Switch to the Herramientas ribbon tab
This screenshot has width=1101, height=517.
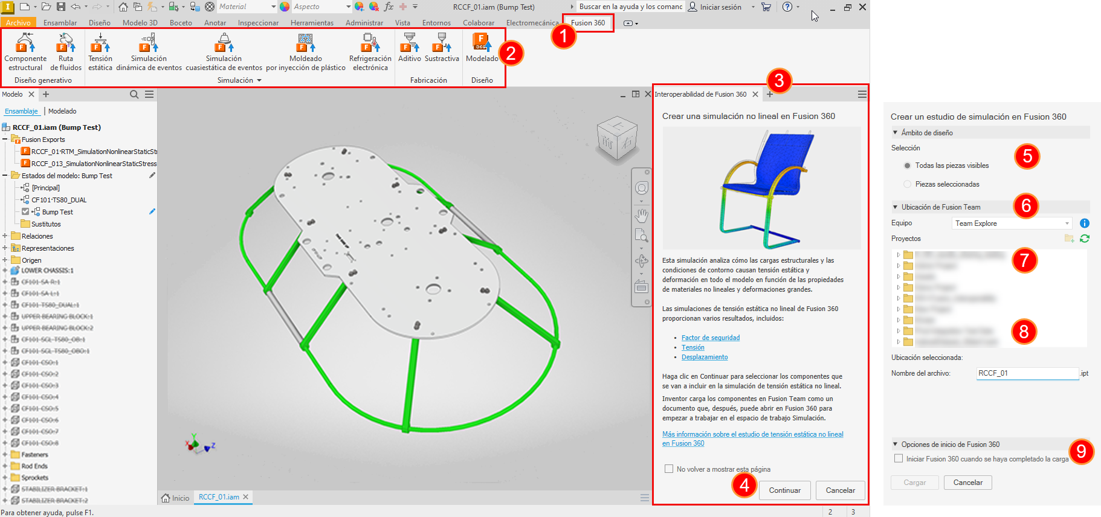point(312,23)
